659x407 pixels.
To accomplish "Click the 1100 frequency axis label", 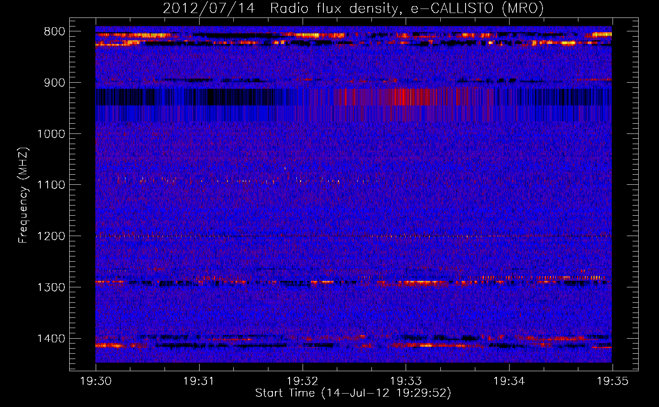I will [51, 185].
